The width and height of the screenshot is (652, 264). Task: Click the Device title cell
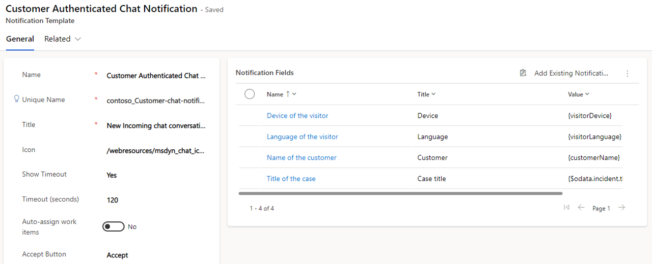coord(428,116)
